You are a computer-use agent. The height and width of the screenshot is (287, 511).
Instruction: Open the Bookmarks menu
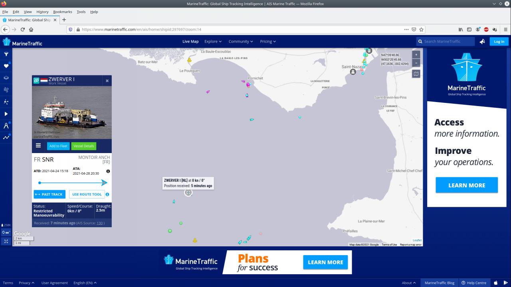[63, 12]
